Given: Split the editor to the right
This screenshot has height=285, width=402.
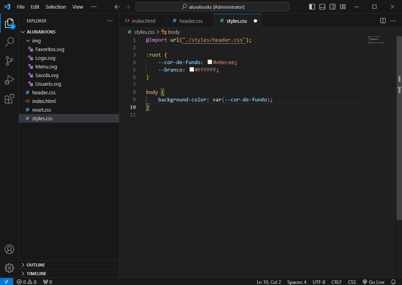Looking at the screenshot, I should point(383,21).
